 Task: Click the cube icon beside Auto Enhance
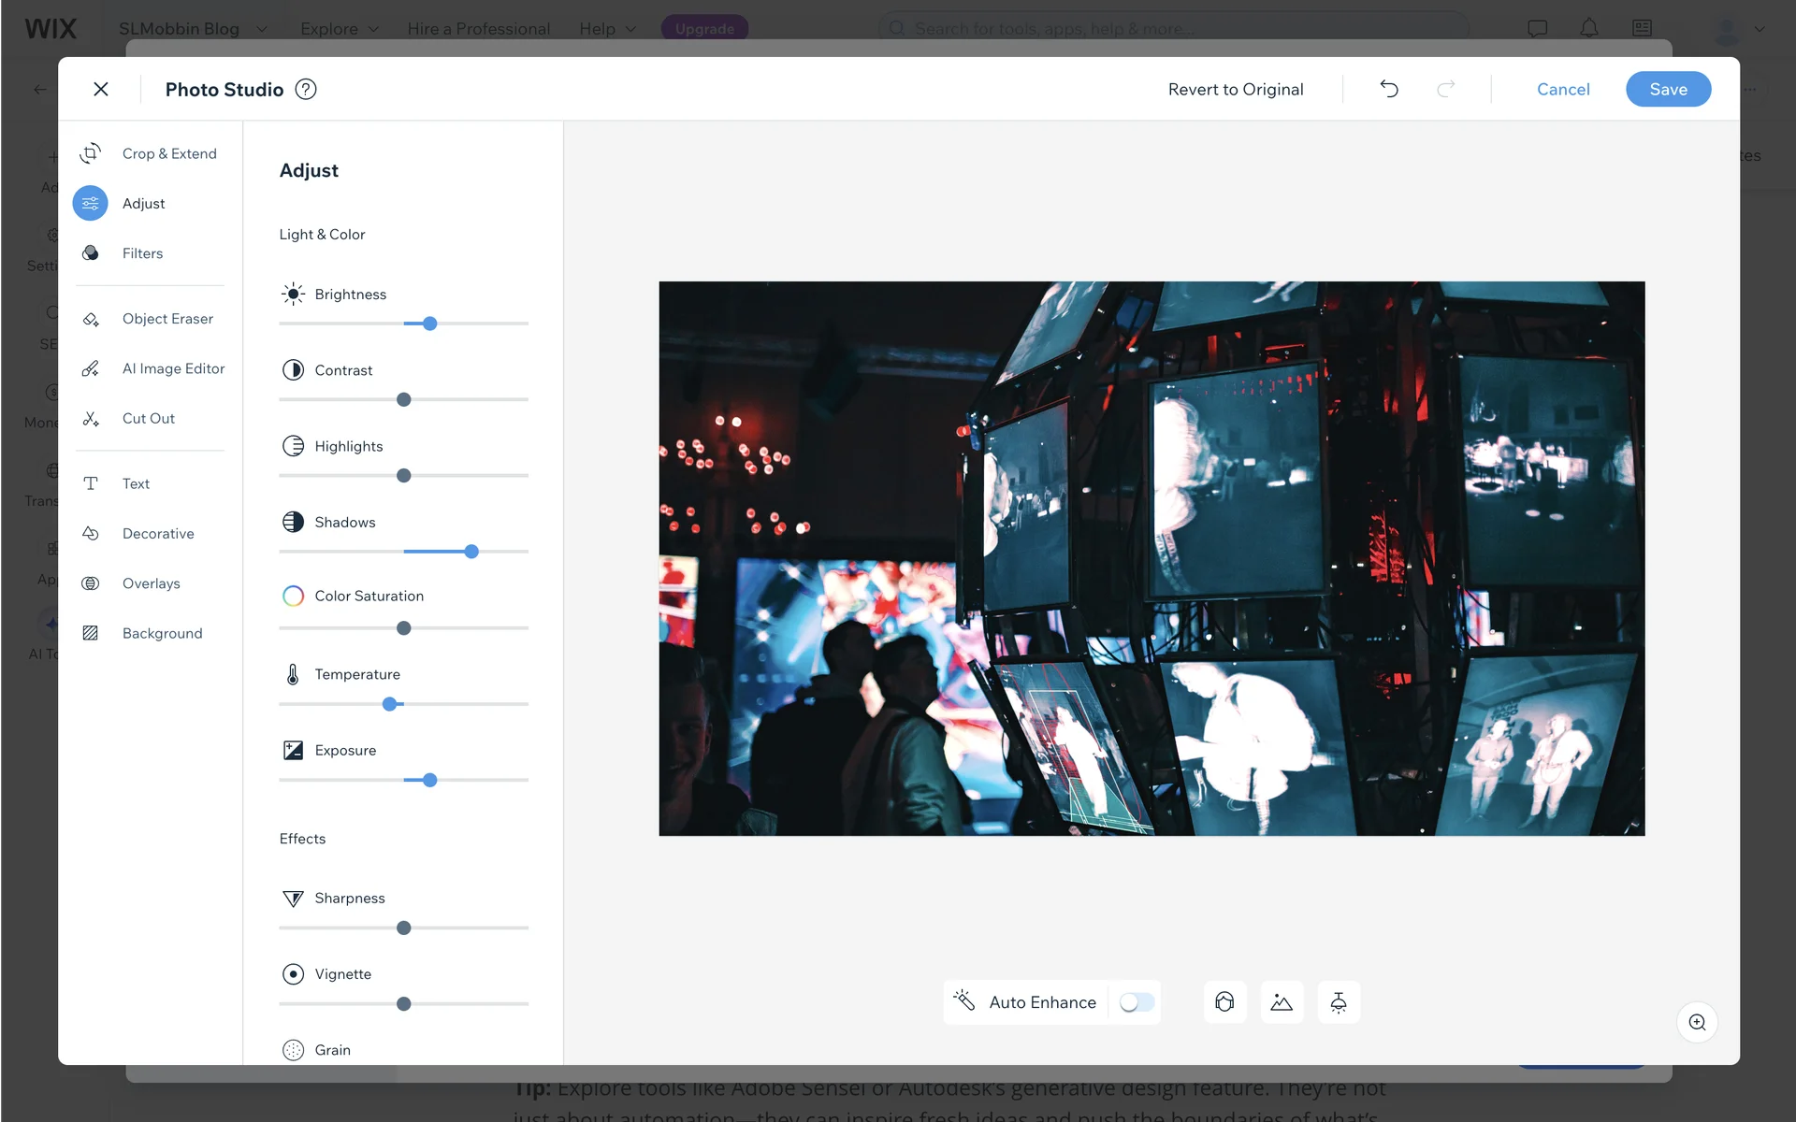click(1224, 1002)
